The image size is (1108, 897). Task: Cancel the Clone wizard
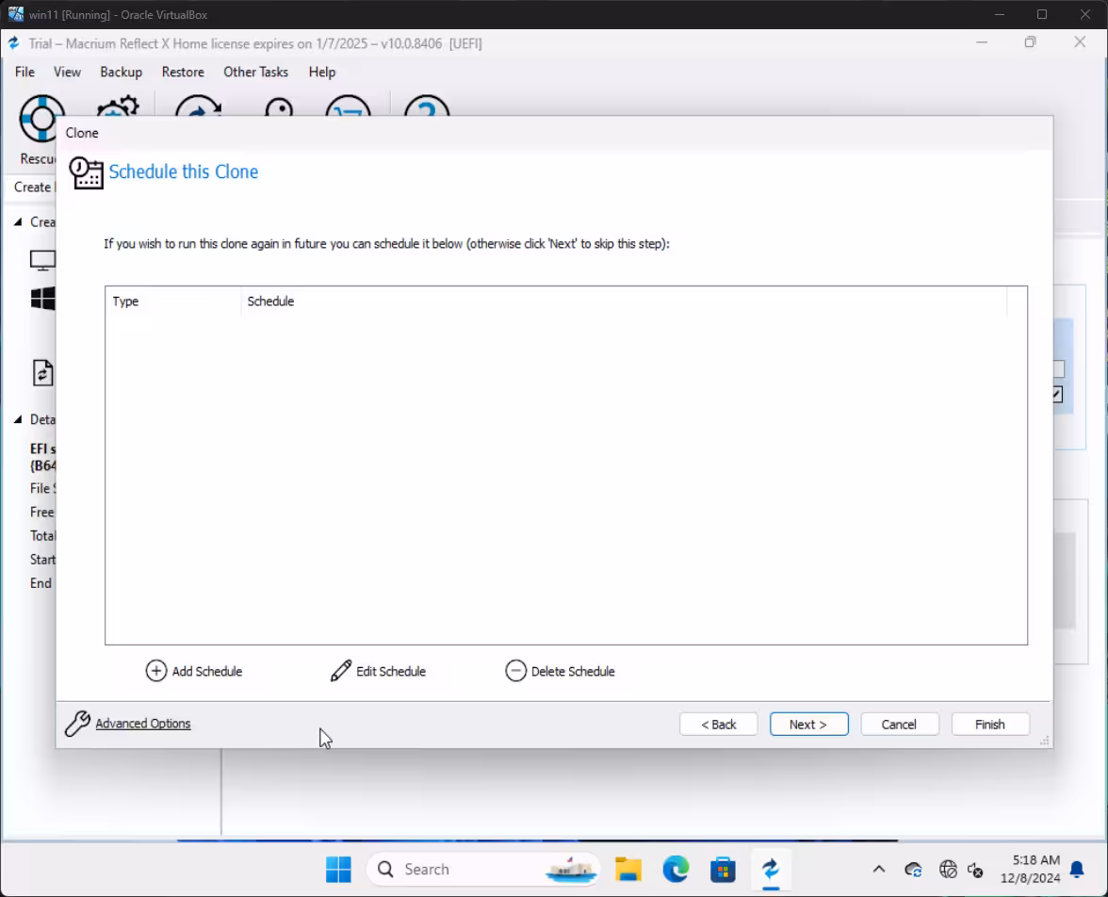click(x=900, y=724)
